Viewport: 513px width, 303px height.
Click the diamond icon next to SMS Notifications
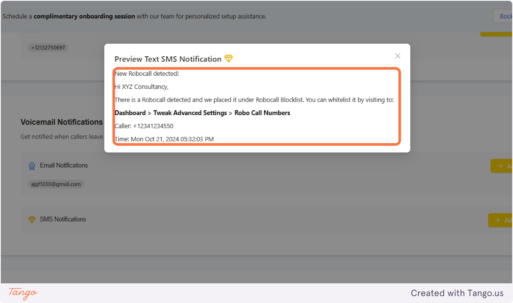(32, 219)
